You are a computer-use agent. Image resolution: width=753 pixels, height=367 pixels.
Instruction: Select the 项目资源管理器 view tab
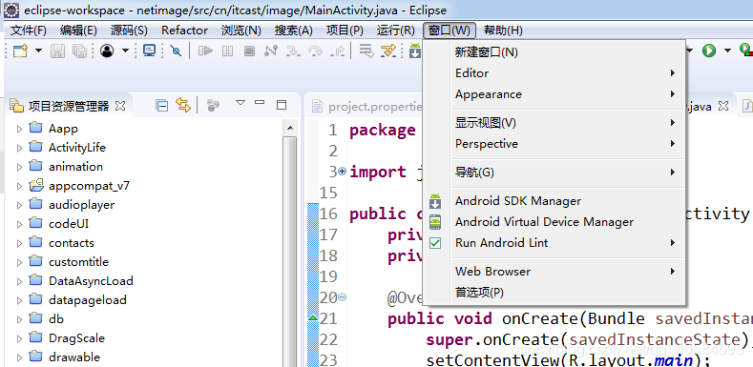coord(69,106)
